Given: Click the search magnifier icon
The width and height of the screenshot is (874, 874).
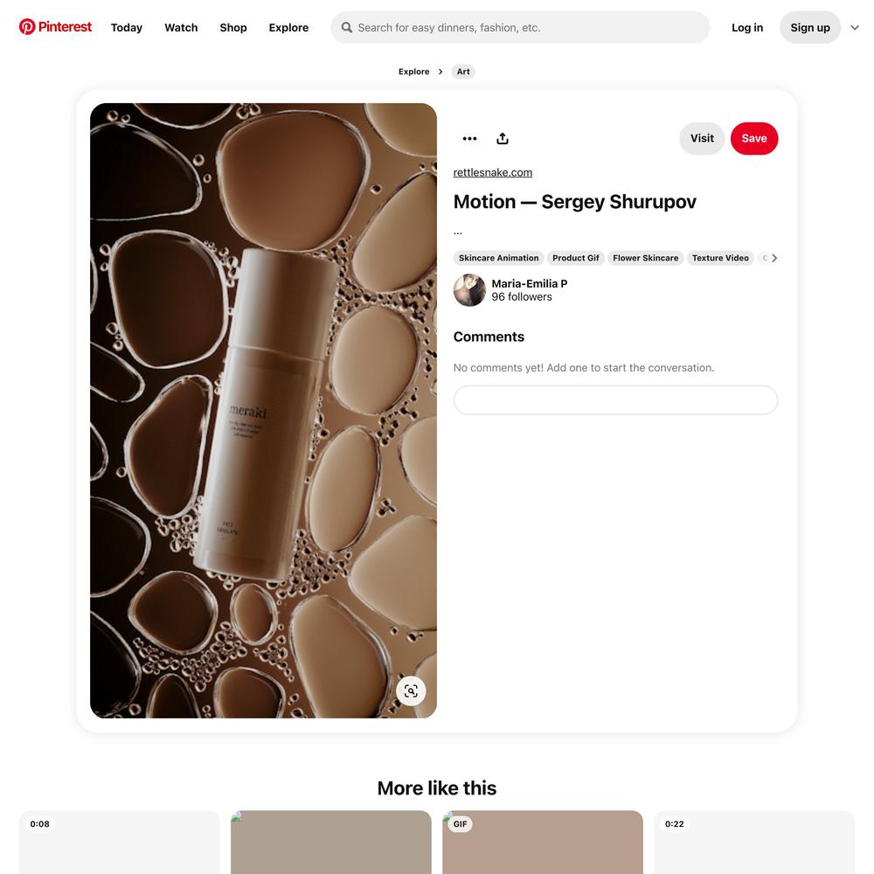Looking at the screenshot, I should click(x=347, y=27).
